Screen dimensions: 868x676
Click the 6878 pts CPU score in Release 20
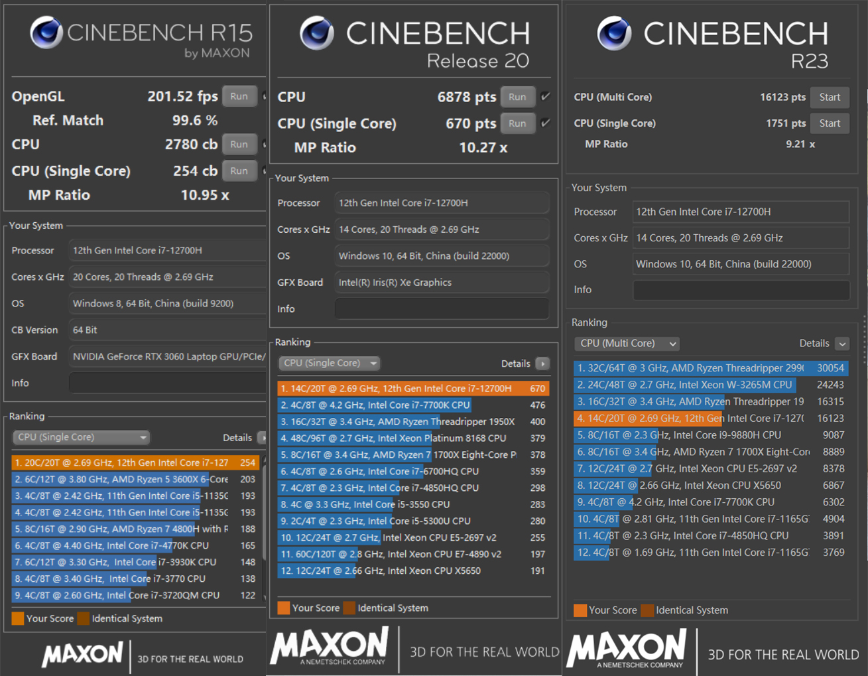(467, 97)
